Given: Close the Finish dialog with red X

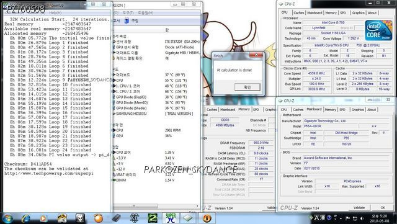Looking at the screenshot, I should pos(256,55).
